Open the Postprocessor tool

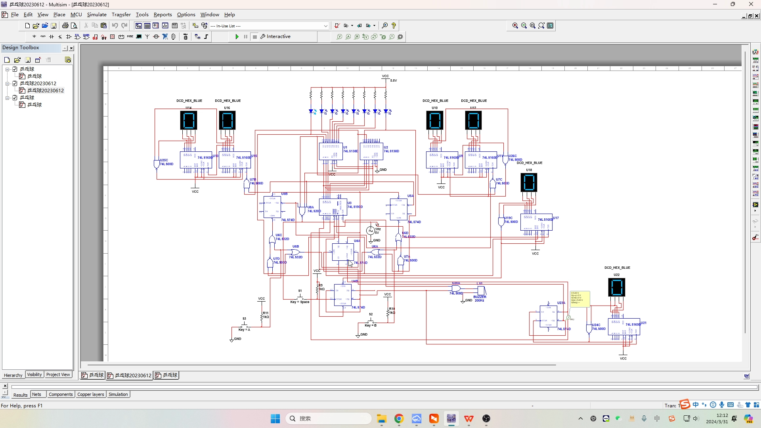[x=174, y=26]
